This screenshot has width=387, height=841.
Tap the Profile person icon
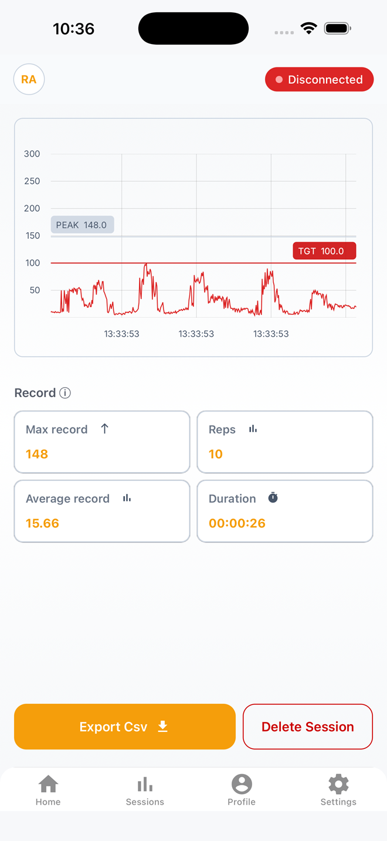click(x=242, y=784)
